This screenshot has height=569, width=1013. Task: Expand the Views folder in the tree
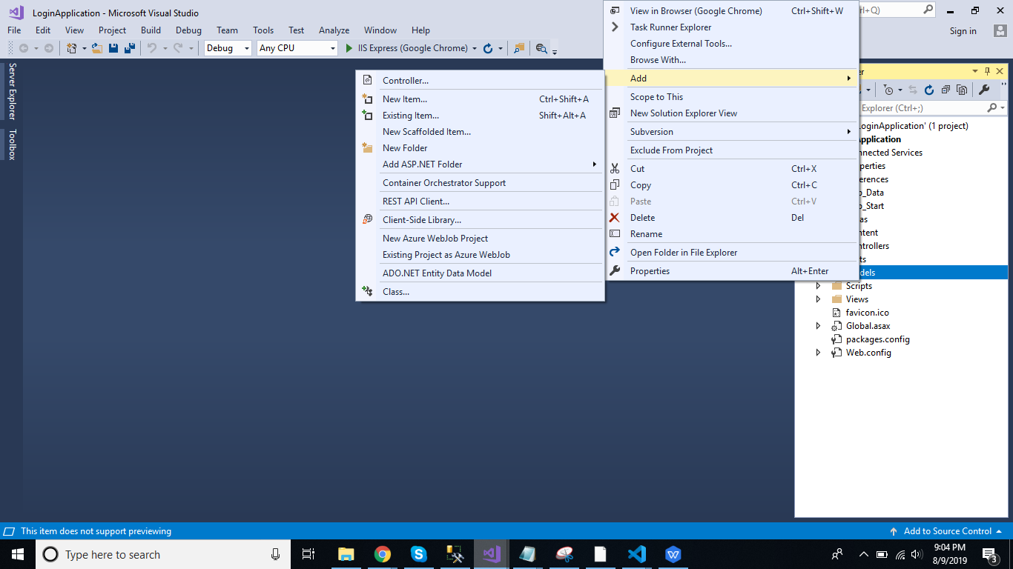819,299
